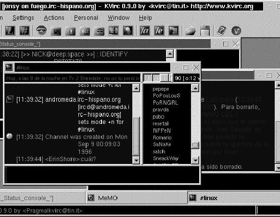Toggle channel mode T button
This screenshot has height=217, width=280.
(148, 78)
